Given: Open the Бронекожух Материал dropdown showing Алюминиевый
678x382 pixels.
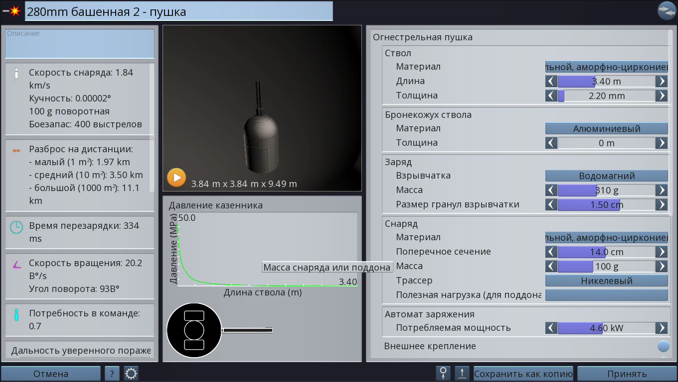Looking at the screenshot, I should [x=606, y=128].
